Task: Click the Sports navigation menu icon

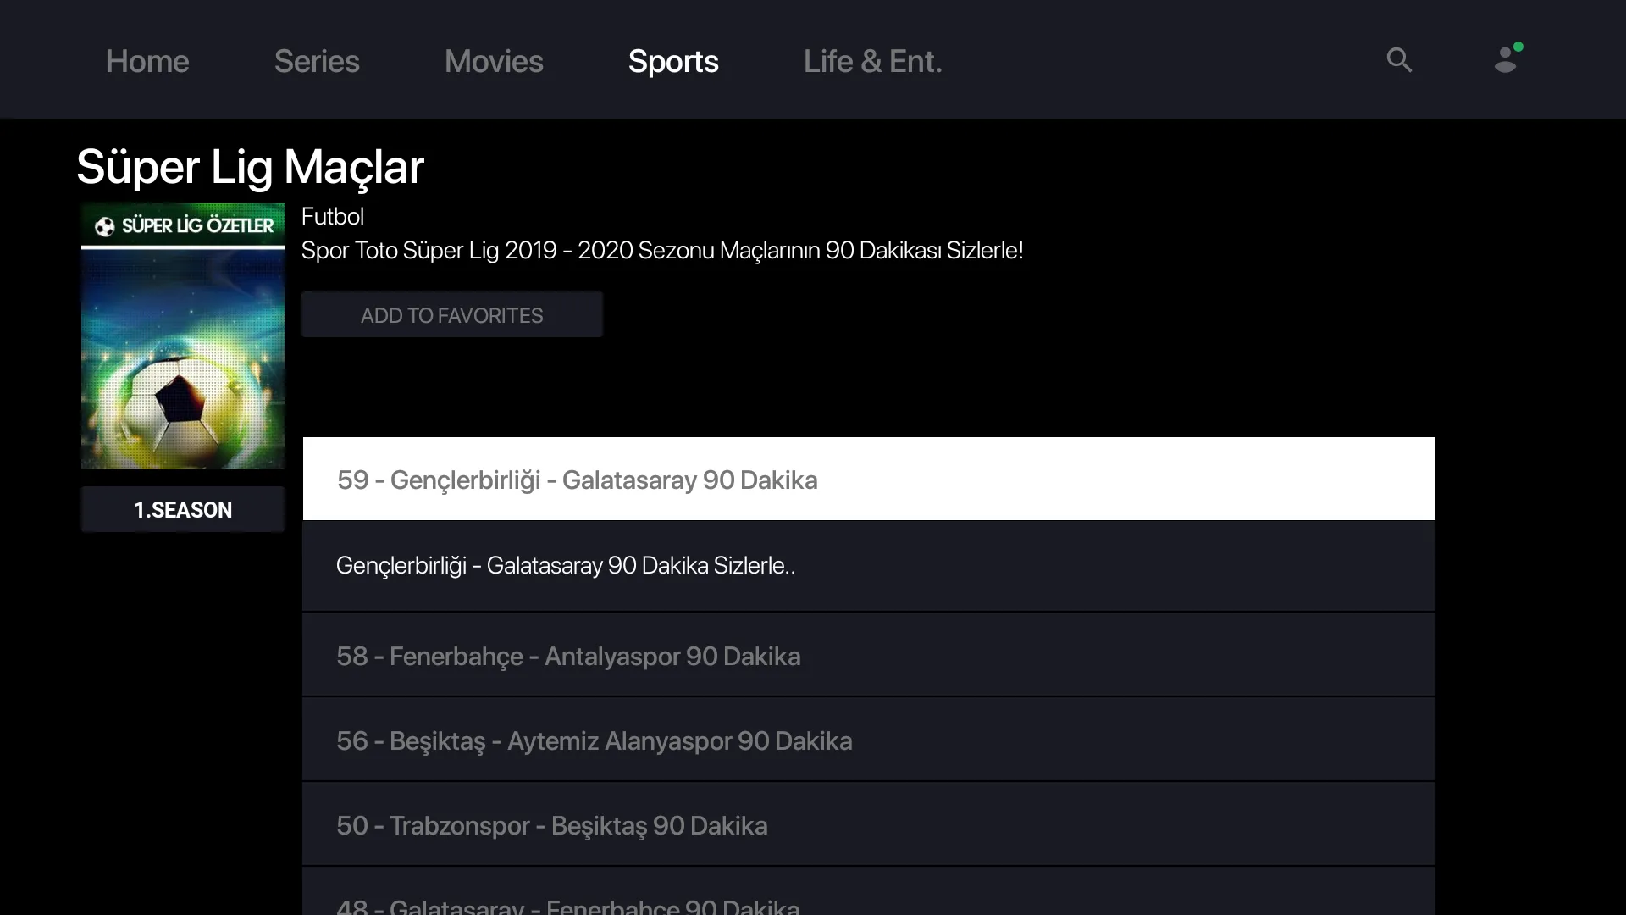Action: point(672,60)
